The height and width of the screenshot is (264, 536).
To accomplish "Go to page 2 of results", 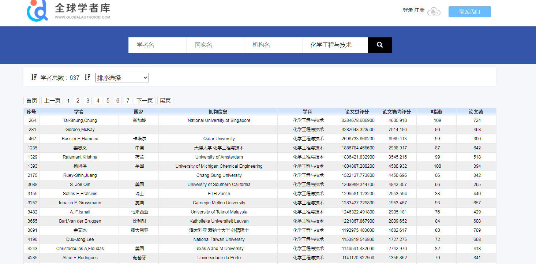I will click(78, 100).
